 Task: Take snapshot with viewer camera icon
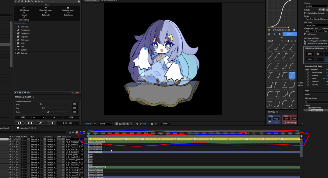pyautogui.click(x=152, y=124)
